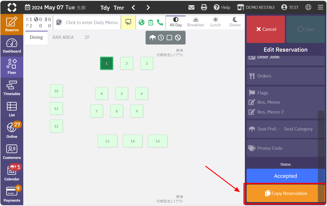Switch to the 2F tab
The height and width of the screenshot is (206, 327).
coord(87,37)
